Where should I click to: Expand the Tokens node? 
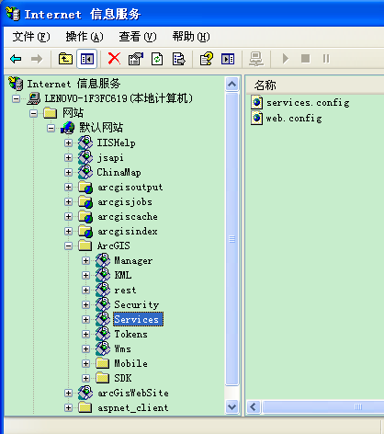click(85, 334)
